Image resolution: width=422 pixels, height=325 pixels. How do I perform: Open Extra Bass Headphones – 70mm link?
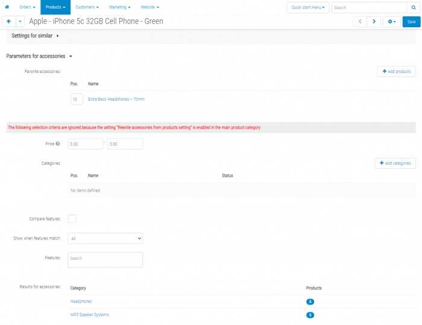(116, 99)
